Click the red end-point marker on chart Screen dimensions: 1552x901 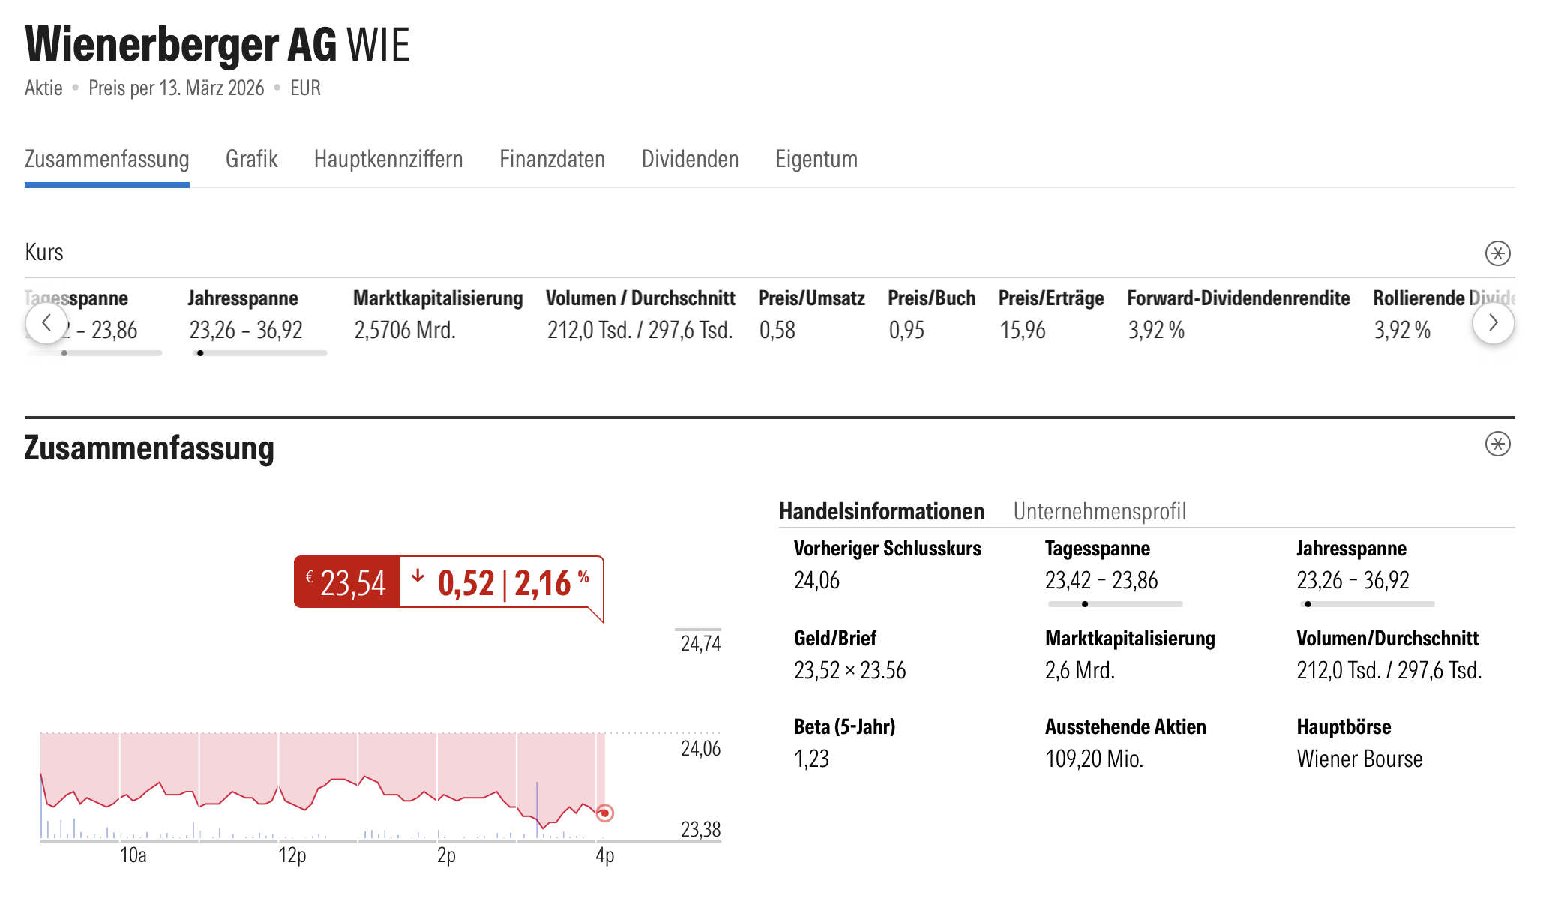[x=604, y=813]
